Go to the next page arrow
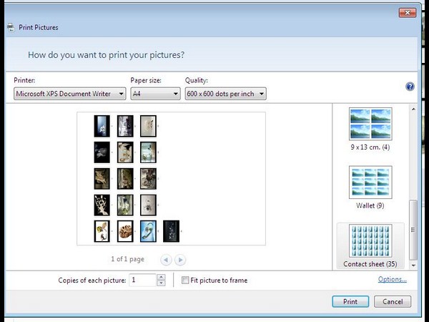The image size is (429, 322). (180, 260)
